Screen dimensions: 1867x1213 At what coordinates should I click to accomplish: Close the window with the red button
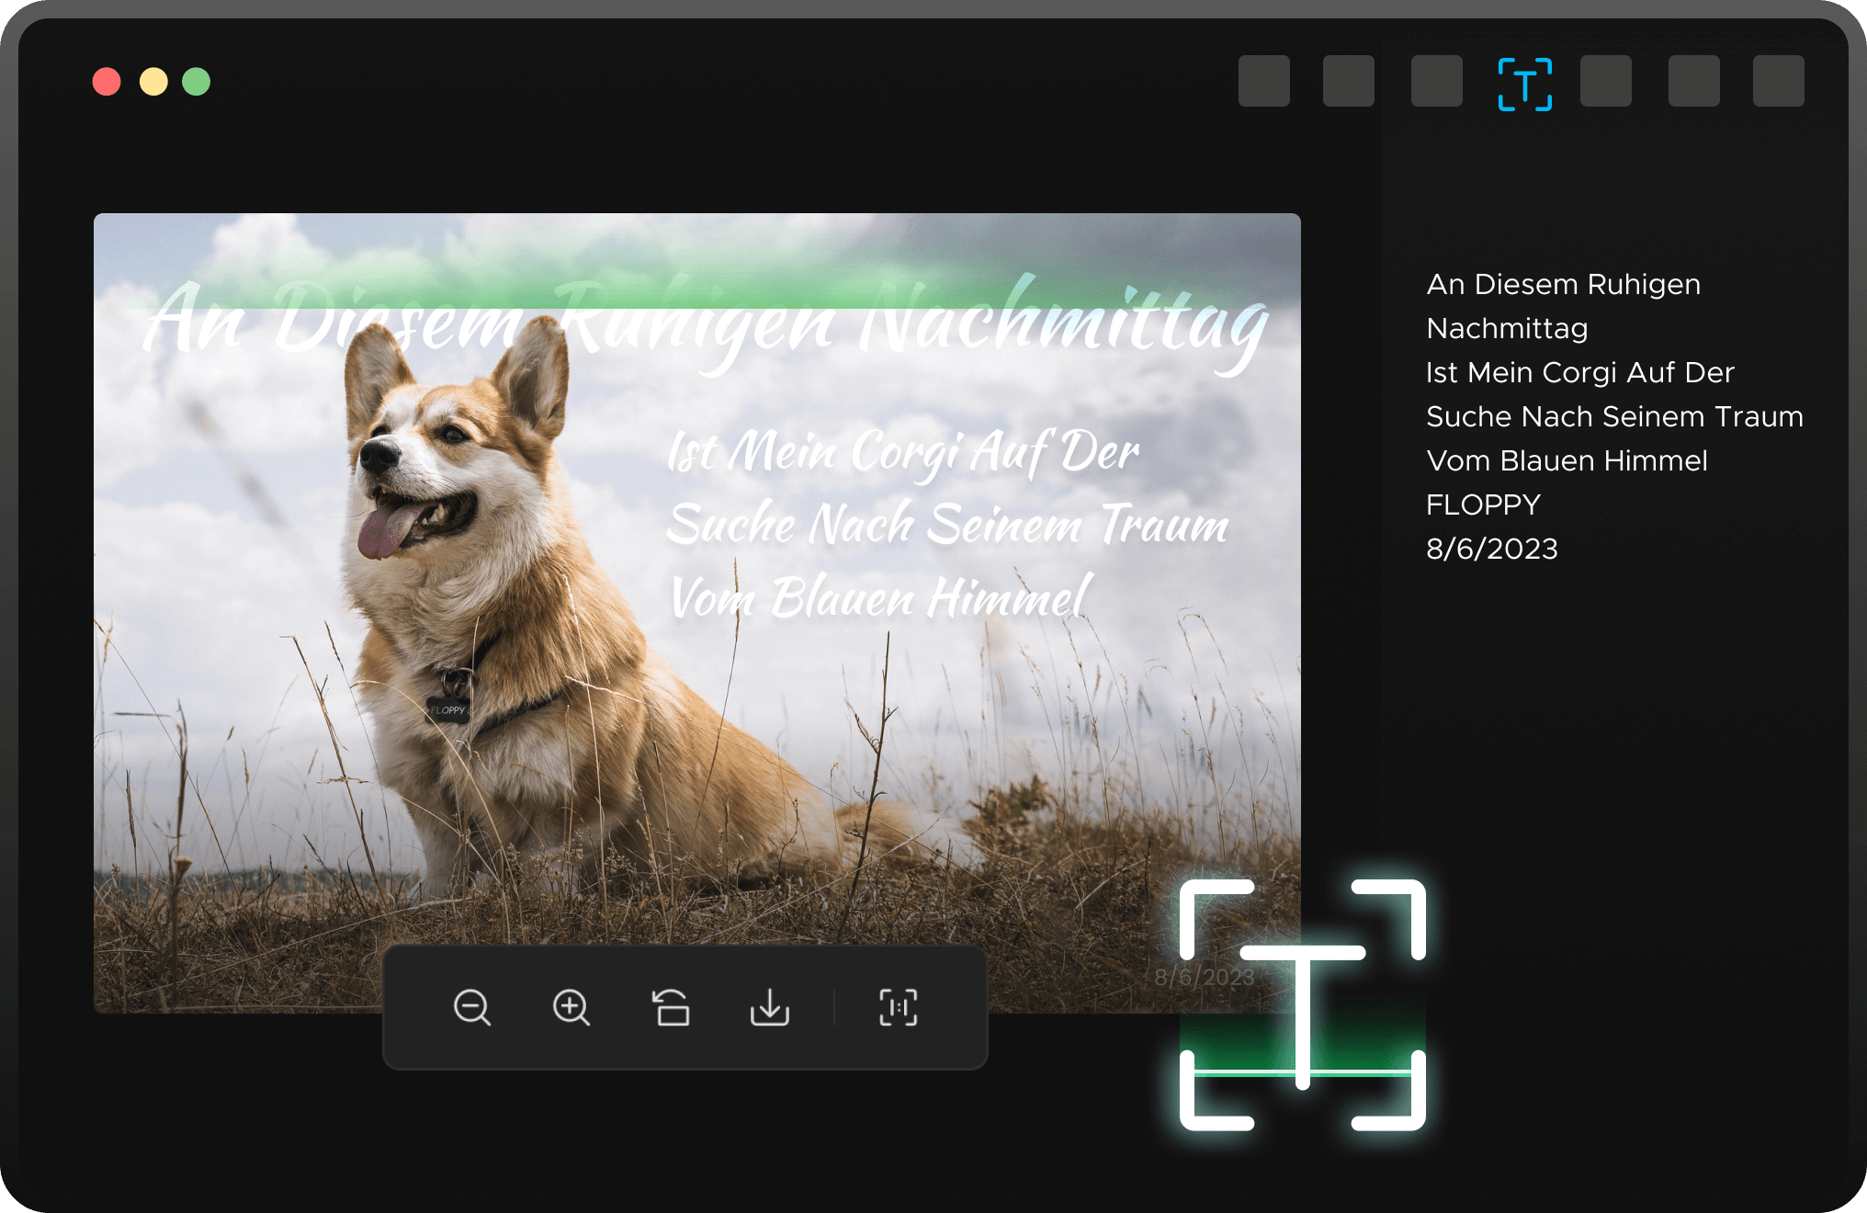pyautogui.click(x=107, y=82)
